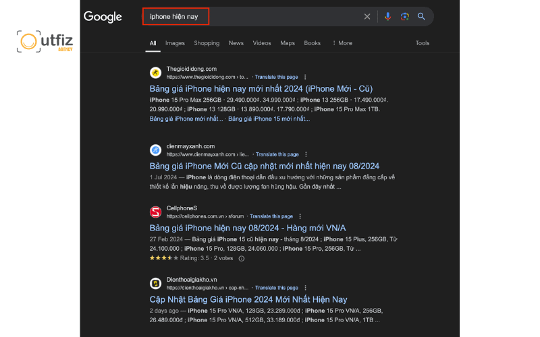Open Google Lens image search icon

[x=404, y=16]
